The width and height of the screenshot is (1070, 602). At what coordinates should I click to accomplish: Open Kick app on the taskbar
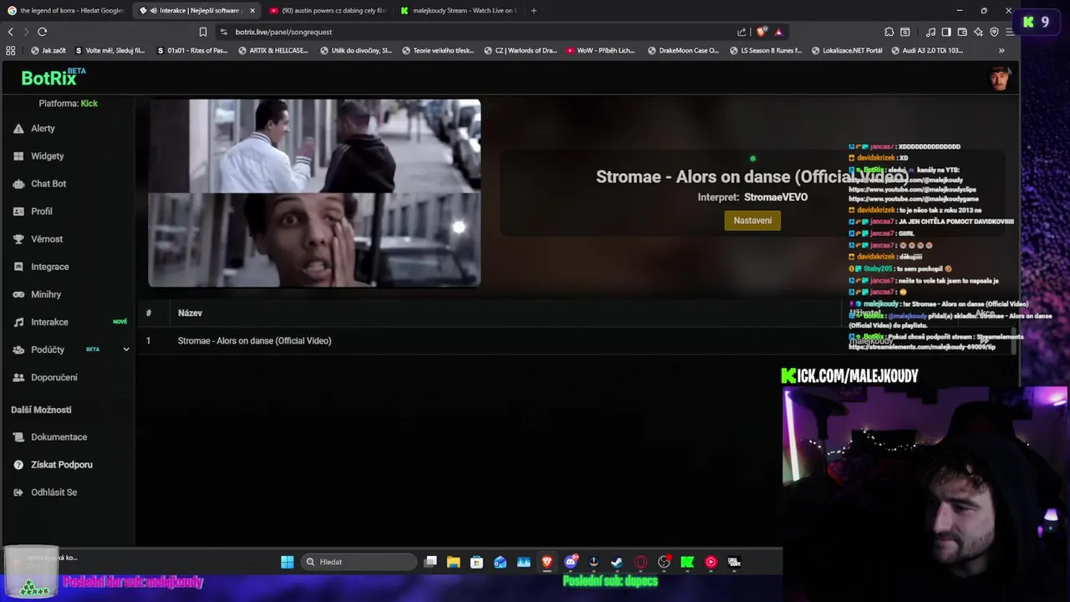[687, 562]
